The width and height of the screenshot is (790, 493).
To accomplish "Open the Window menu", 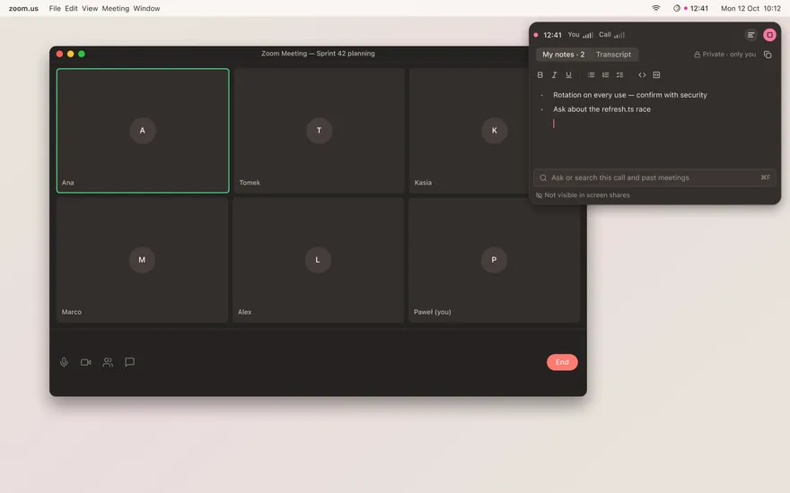I will click(146, 8).
